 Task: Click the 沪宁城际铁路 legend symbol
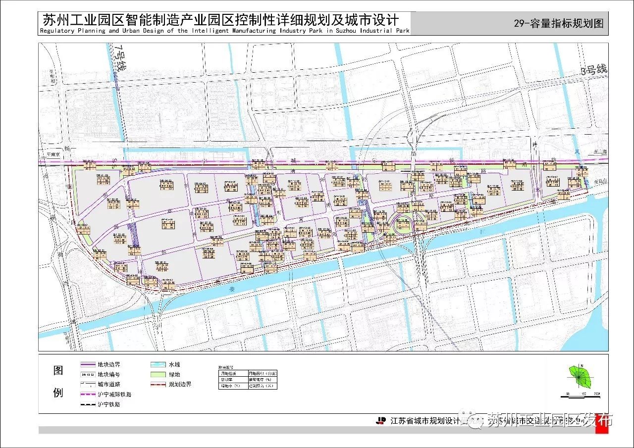[88, 395]
